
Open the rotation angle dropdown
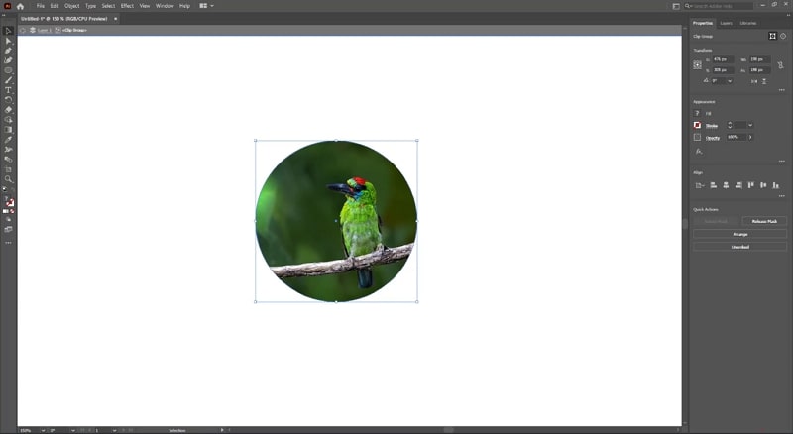click(730, 81)
